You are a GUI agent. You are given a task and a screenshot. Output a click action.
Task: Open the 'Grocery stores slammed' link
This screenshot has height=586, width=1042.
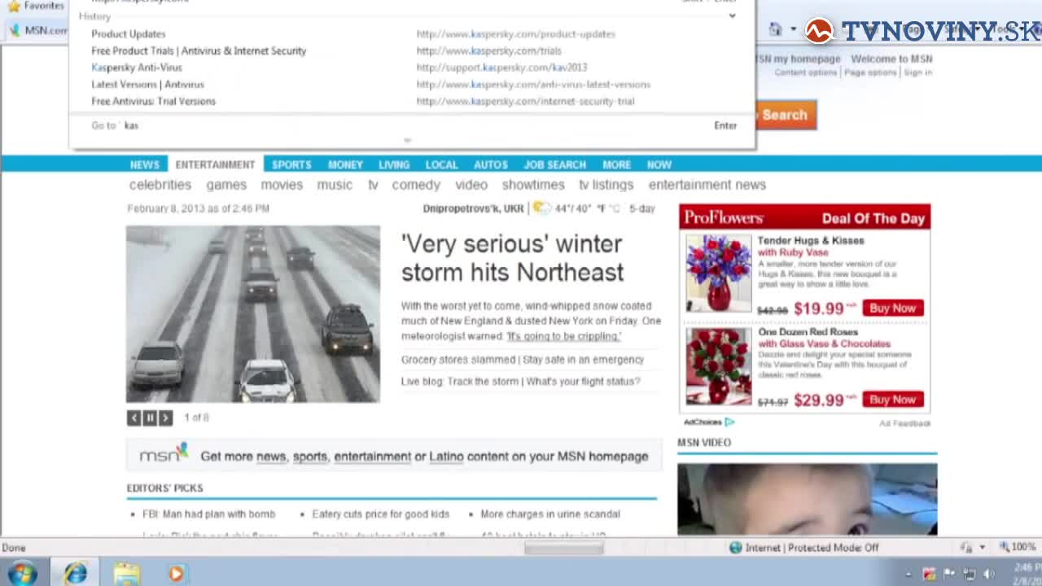click(459, 360)
